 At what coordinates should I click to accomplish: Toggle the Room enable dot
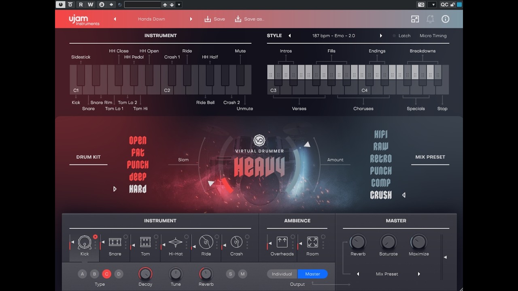click(323, 237)
